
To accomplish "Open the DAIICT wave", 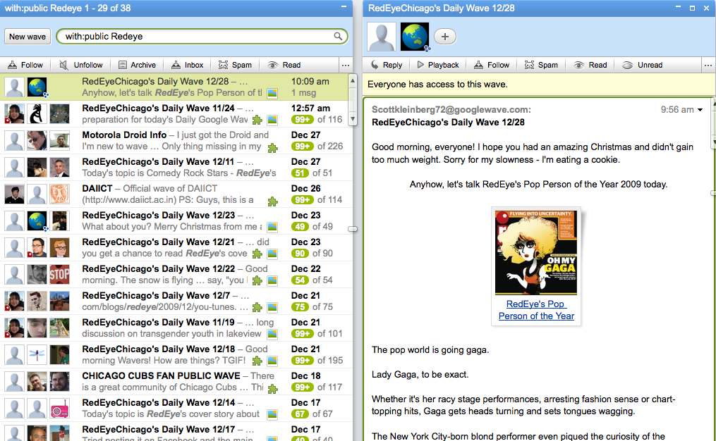I will pyautogui.click(x=176, y=194).
